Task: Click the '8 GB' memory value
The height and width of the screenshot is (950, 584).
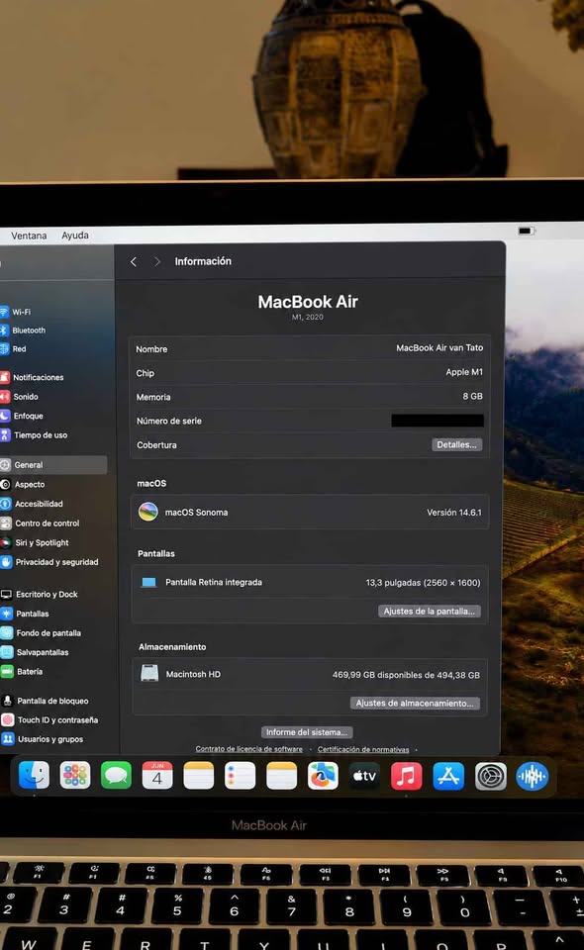Action: pos(472,396)
